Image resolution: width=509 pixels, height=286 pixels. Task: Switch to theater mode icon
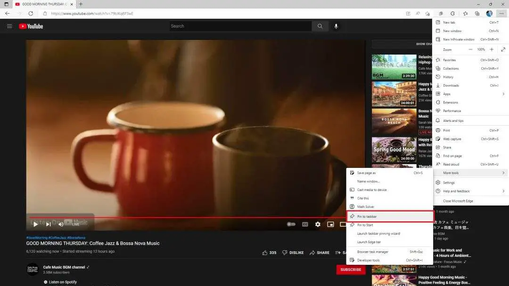344,224
